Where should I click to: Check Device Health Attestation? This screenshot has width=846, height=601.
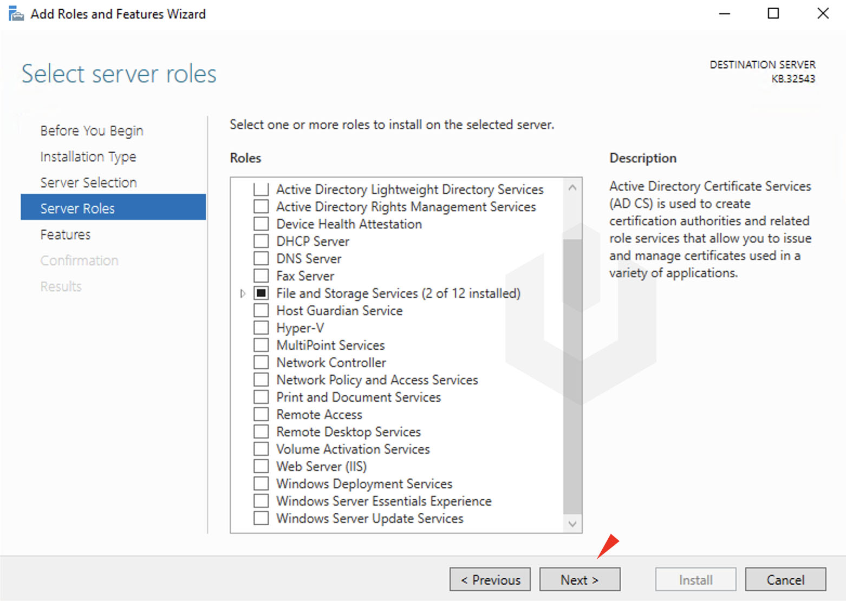[x=261, y=224]
